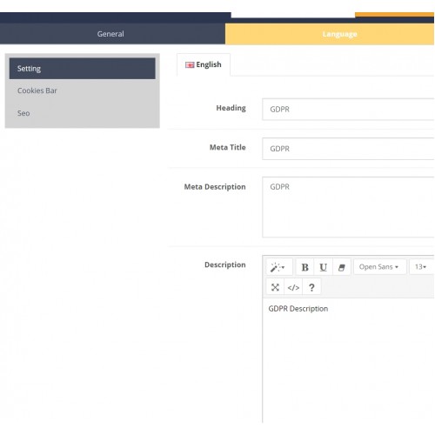Image resolution: width=435 pixels, height=435 pixels.
Task: Click into the Heading input field
Action: coord(348,110)
